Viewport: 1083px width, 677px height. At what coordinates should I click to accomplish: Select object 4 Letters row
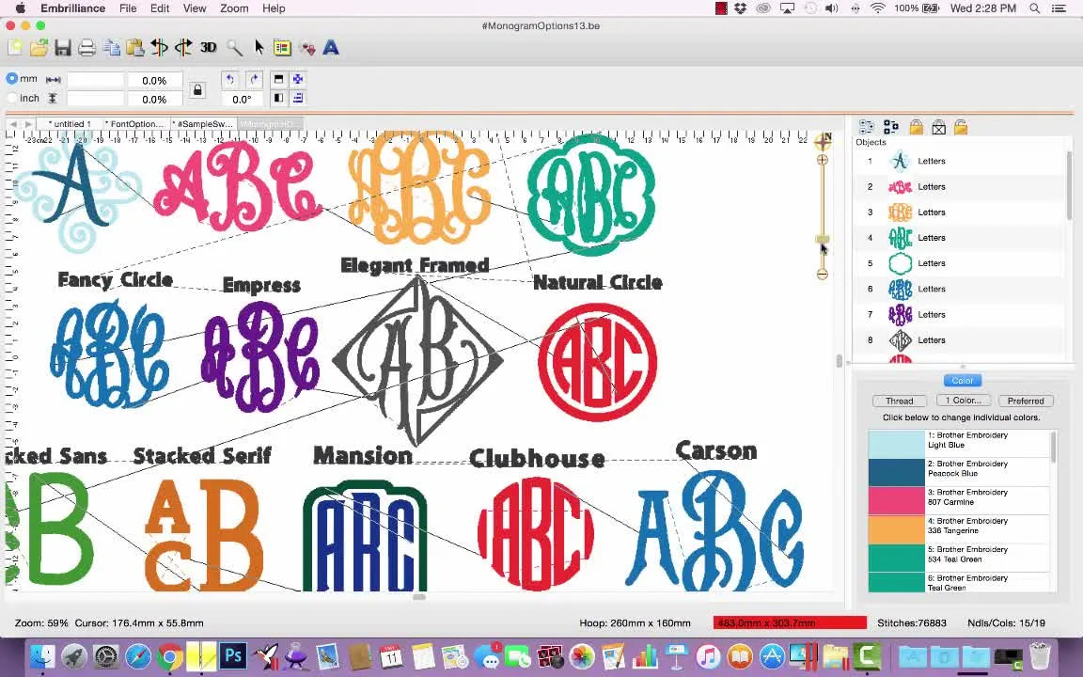coord(960,238)
